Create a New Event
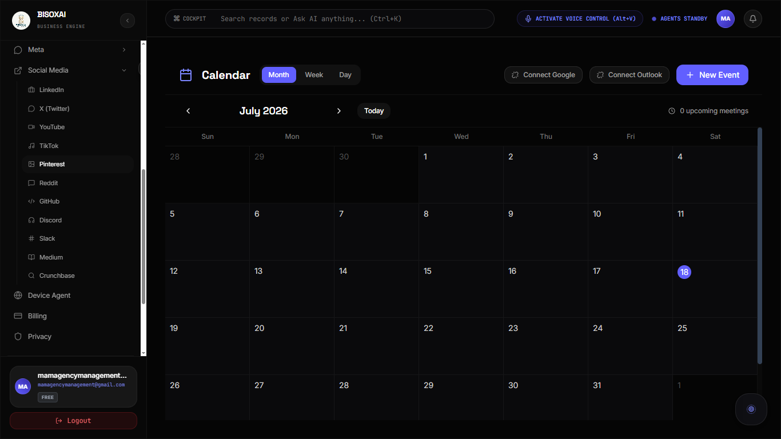Screen dimensions: 781x439 (x=712, y=75)
